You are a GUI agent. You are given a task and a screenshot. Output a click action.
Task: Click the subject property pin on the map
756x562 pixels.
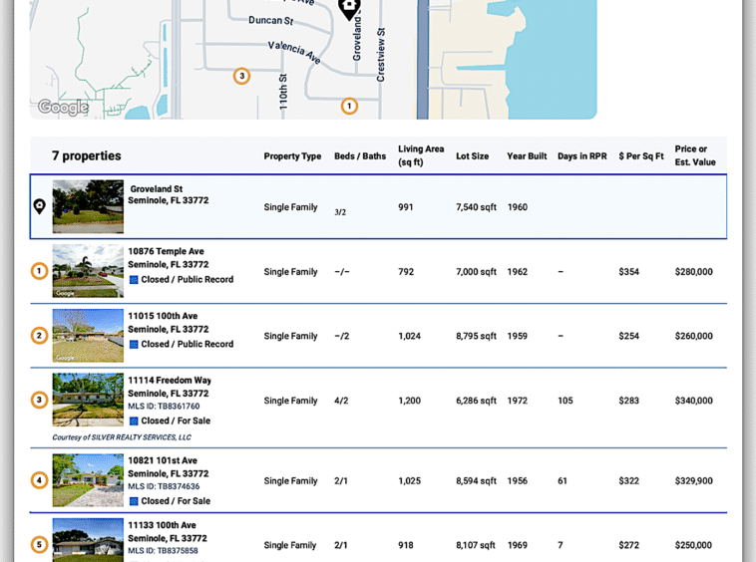click(x=348, y=8)
